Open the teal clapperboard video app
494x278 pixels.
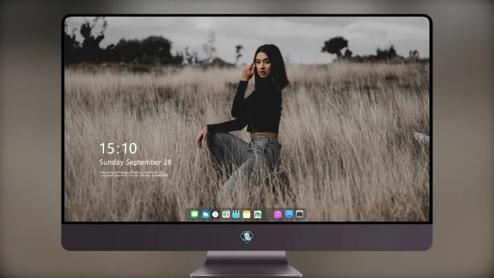[236, 214]
